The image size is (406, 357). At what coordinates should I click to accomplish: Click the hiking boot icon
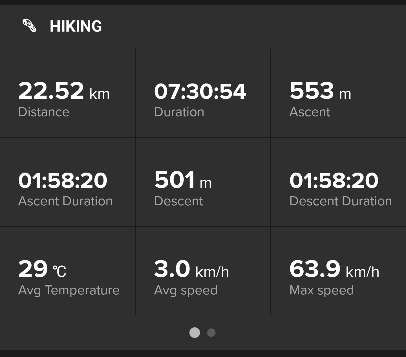pyautogui.click(x=29, y=26)
